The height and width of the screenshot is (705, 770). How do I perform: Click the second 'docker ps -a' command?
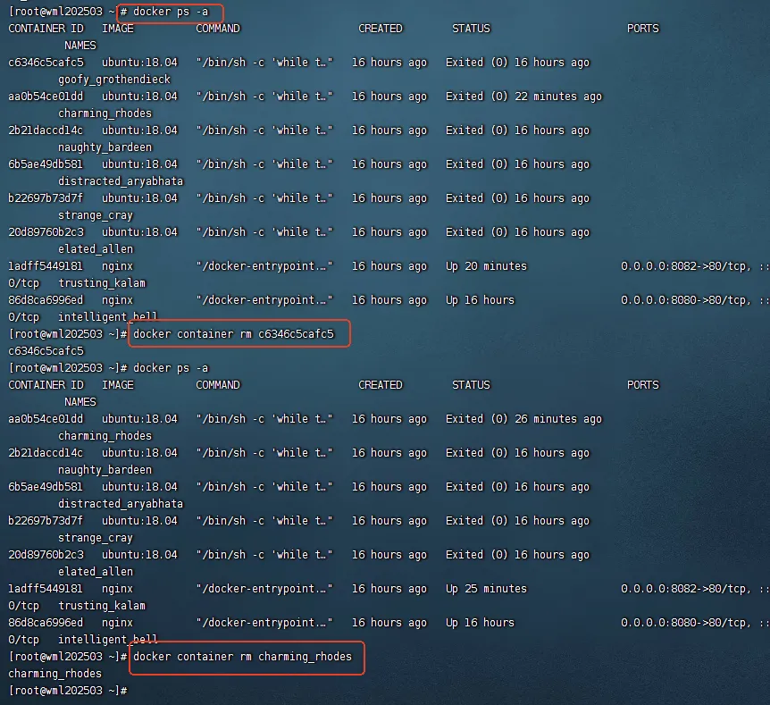[x=171, y=368]
